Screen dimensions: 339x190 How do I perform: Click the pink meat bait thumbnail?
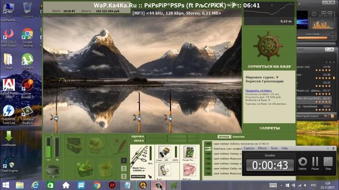coord(190,170)
